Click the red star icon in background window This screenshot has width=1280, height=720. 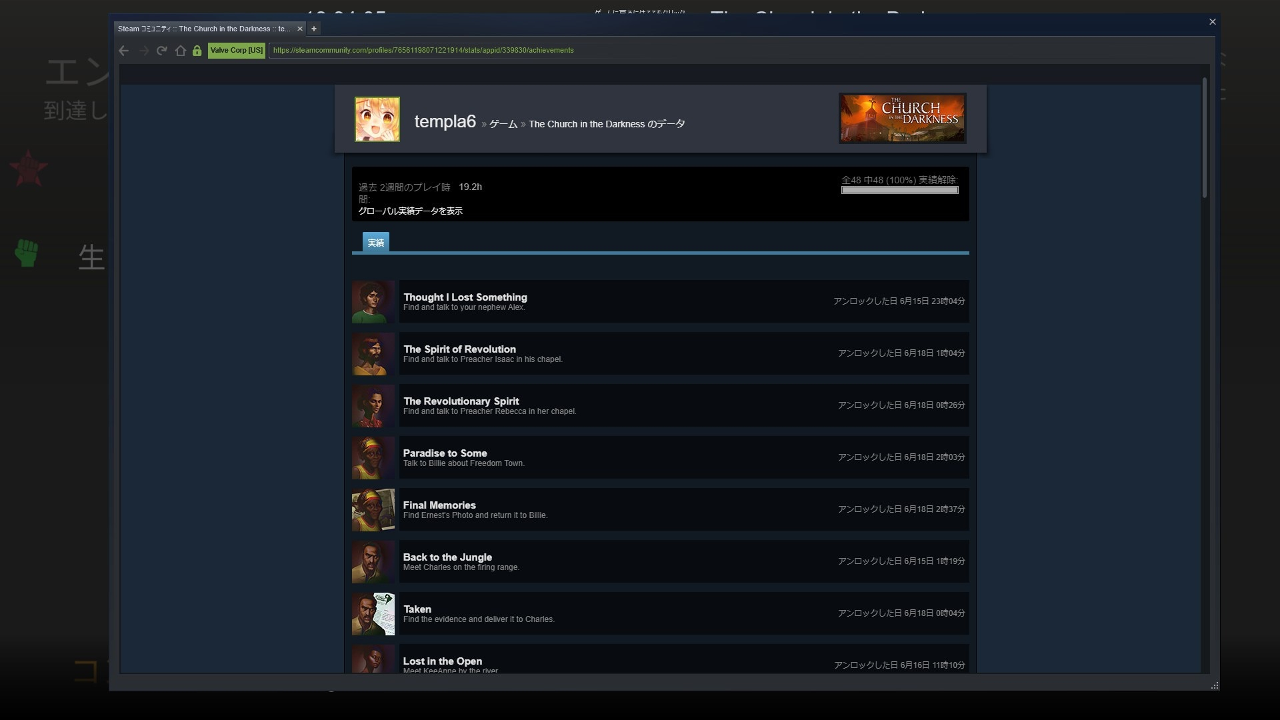[28, 169]
